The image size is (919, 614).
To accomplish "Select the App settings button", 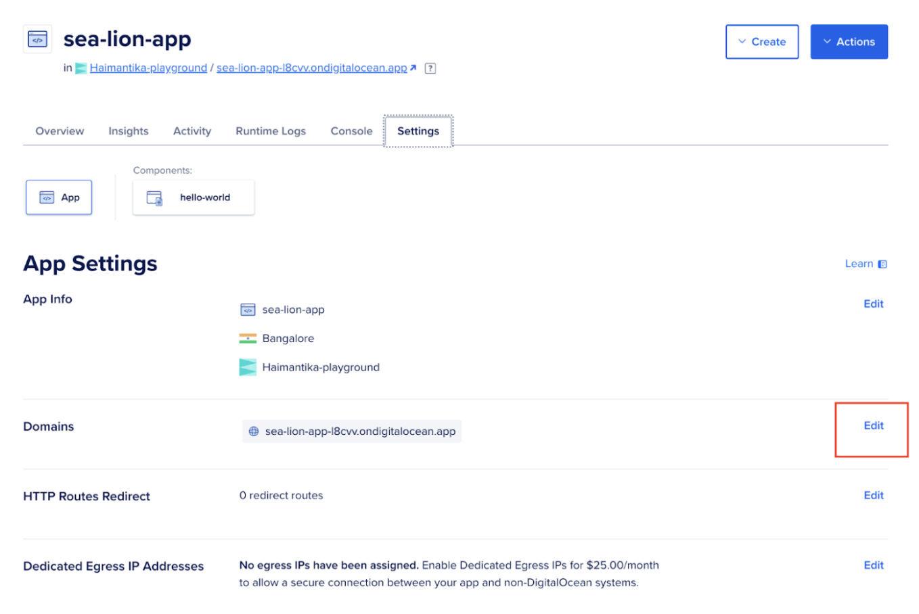I will click(x=59, y=197).
